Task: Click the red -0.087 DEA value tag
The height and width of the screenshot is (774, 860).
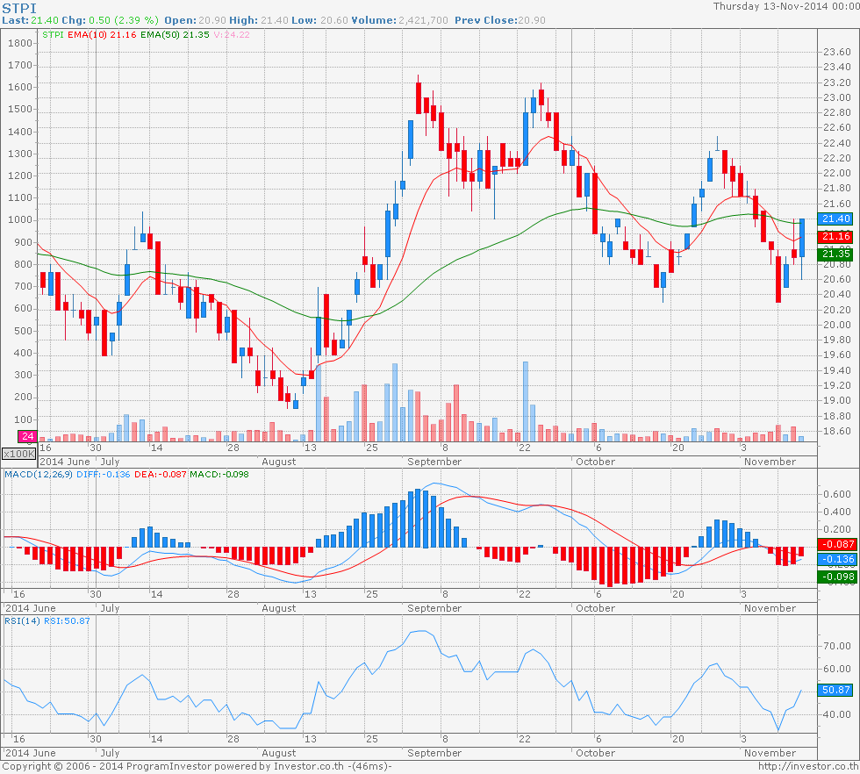Action: point(834,545)
